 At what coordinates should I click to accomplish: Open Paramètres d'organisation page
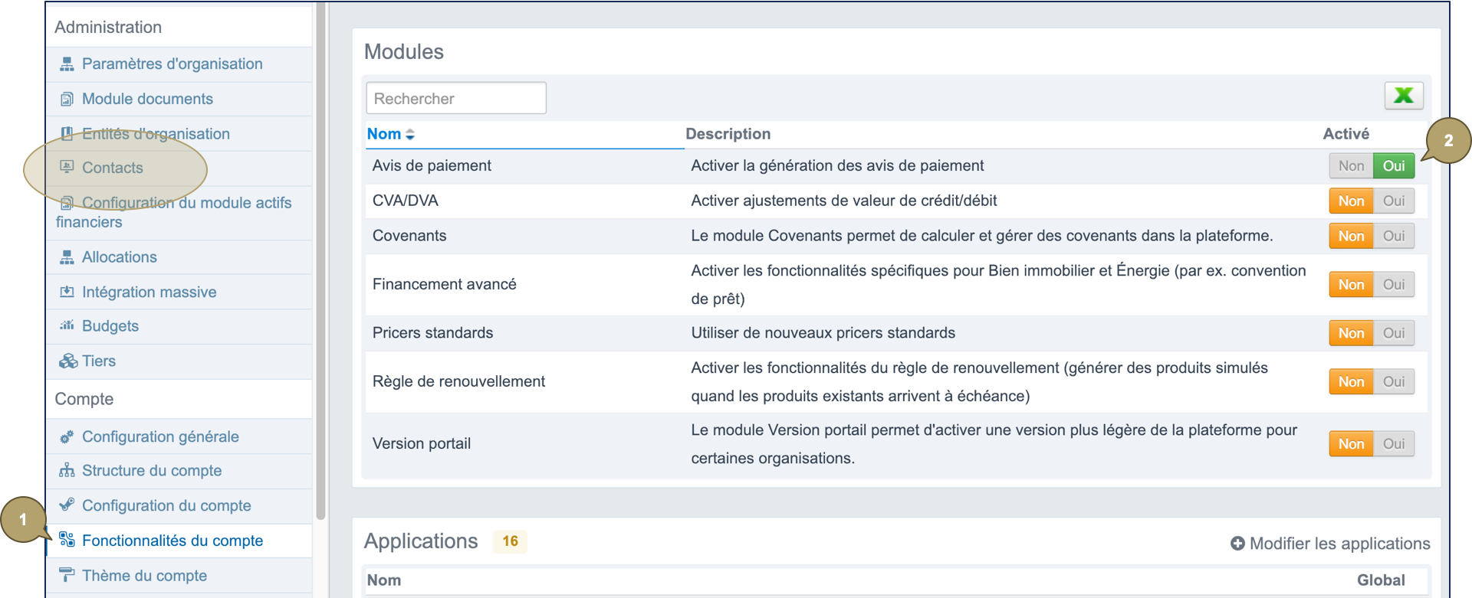(x=172, y=64)
